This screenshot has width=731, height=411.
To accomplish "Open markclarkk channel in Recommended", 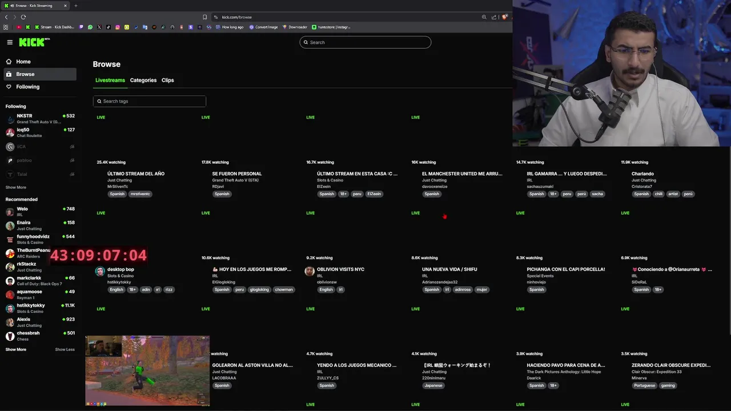I will click(40, 281).
